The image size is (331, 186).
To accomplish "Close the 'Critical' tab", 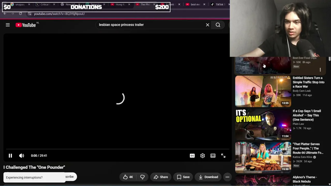I will (54, 4).
